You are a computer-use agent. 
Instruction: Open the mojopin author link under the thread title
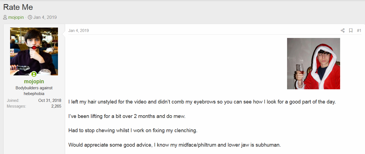coord(16,17)
